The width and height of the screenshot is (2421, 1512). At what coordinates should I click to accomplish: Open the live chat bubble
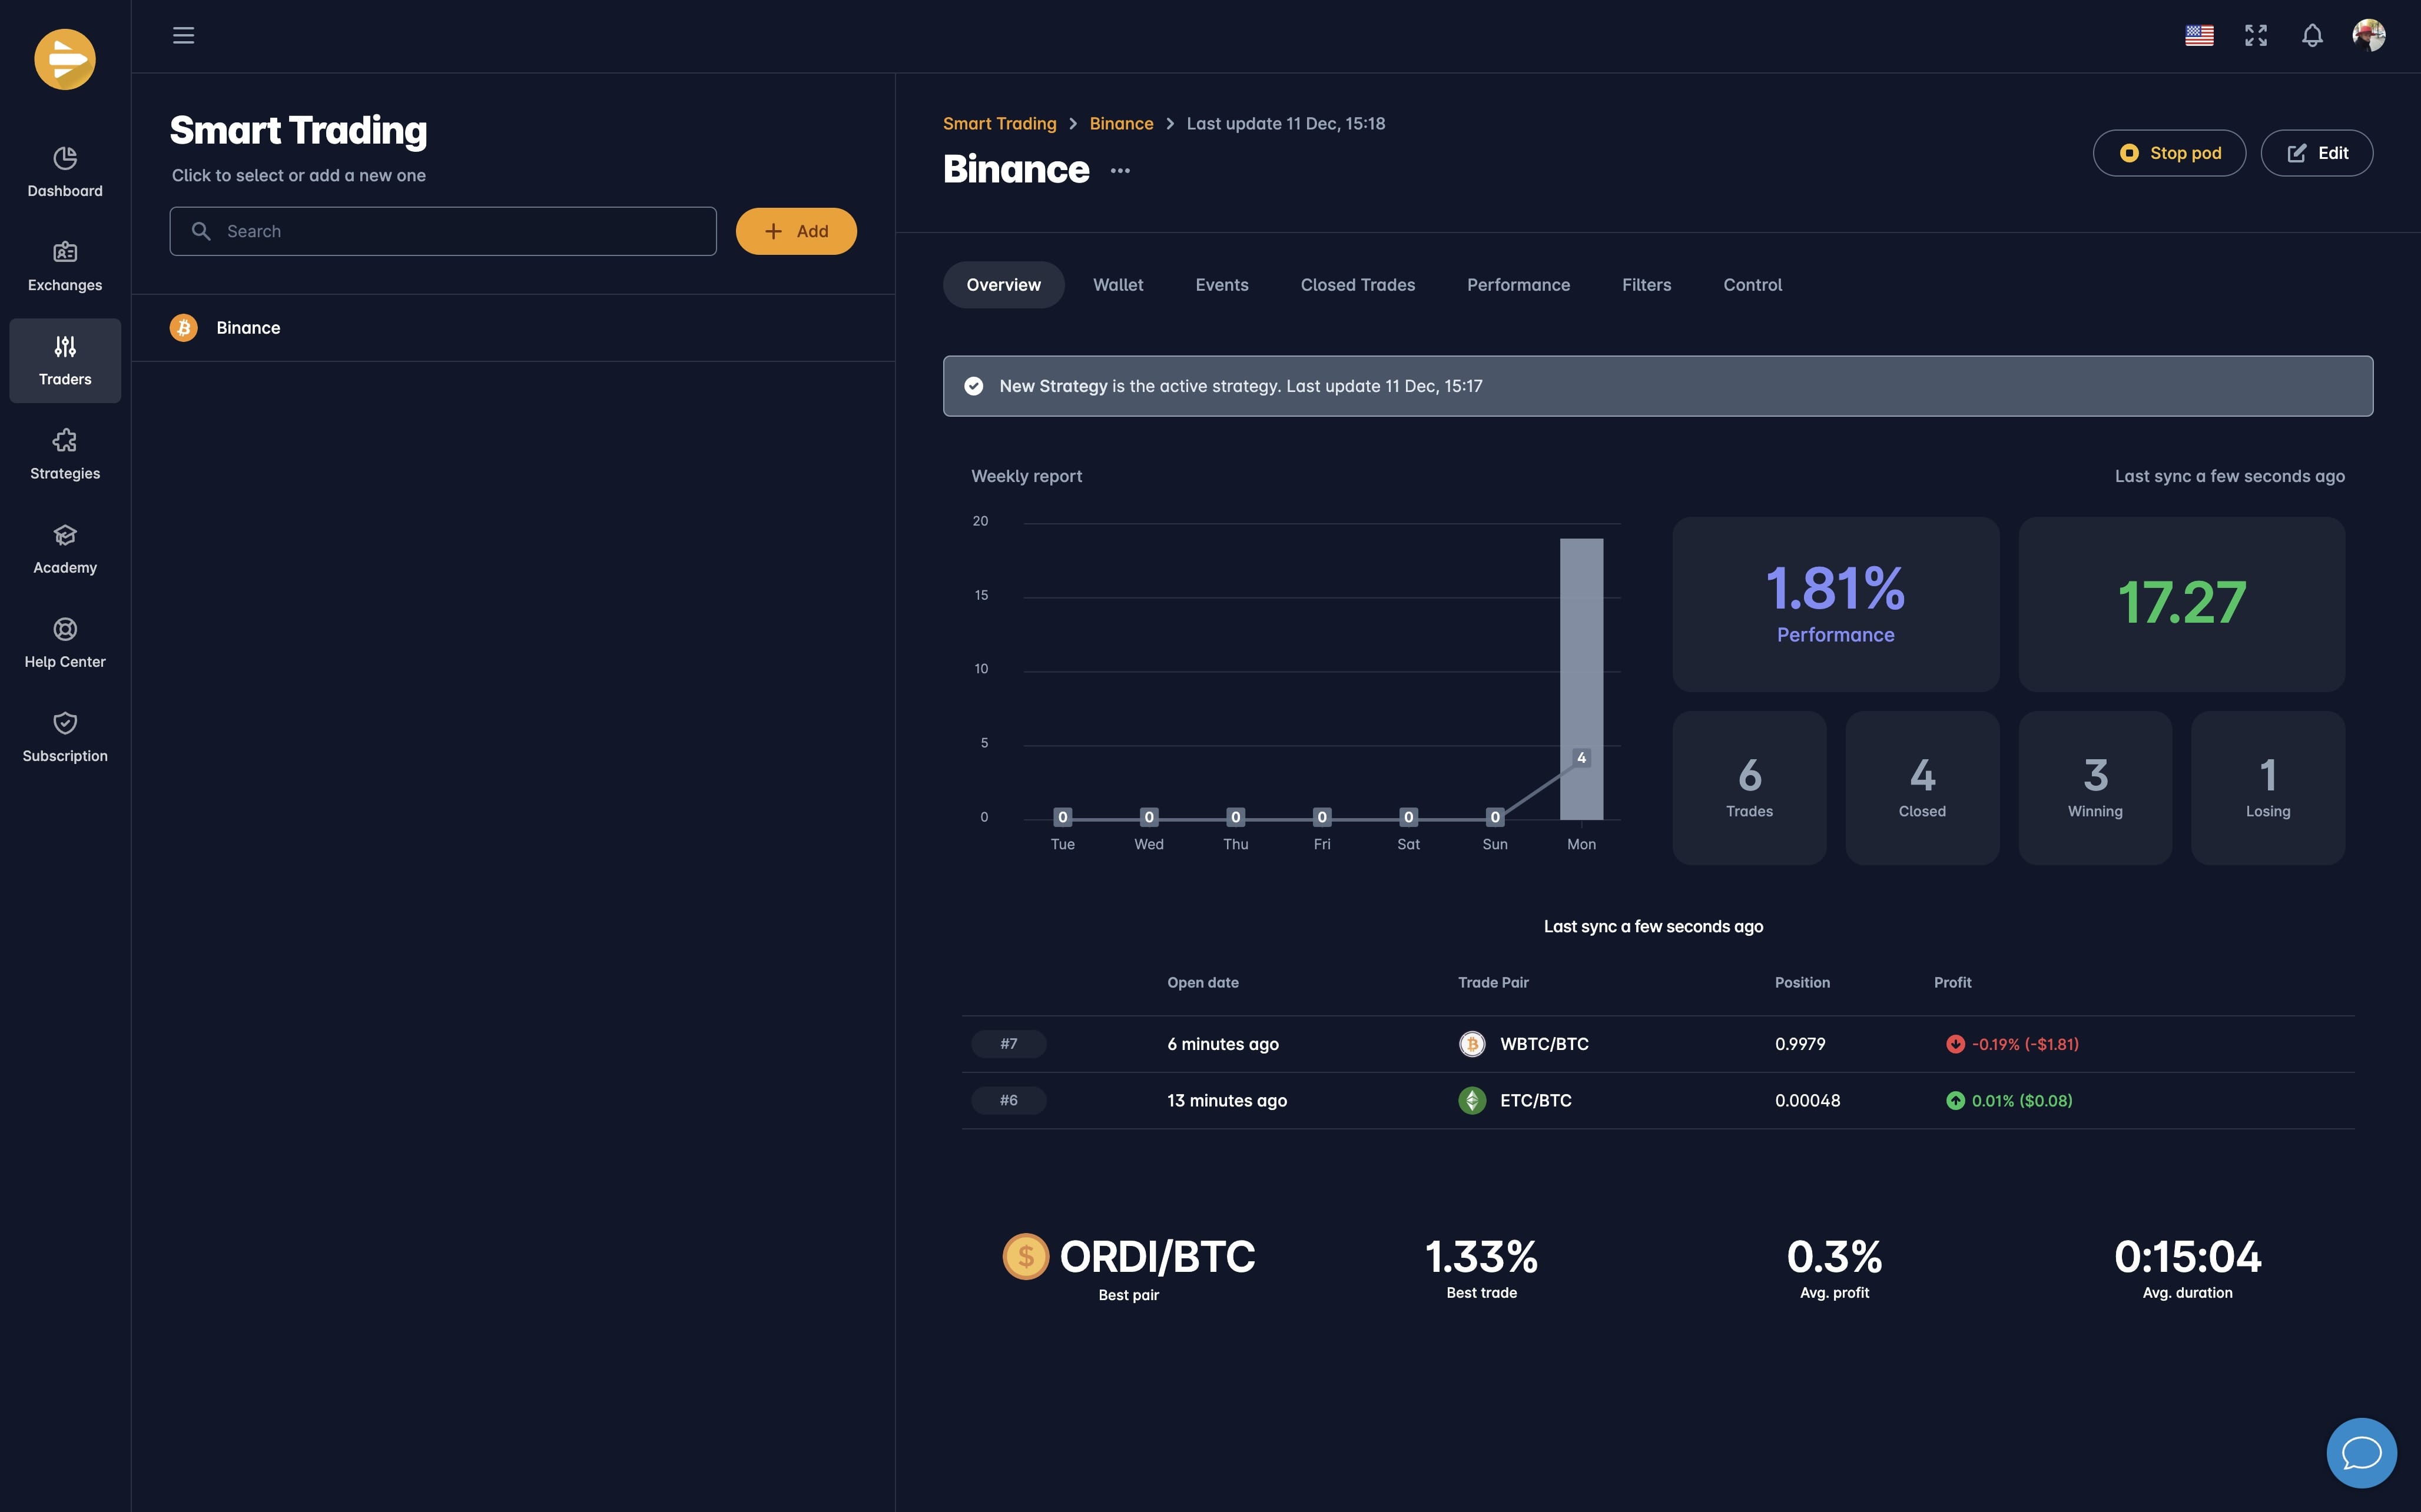coord(2361,1452)
